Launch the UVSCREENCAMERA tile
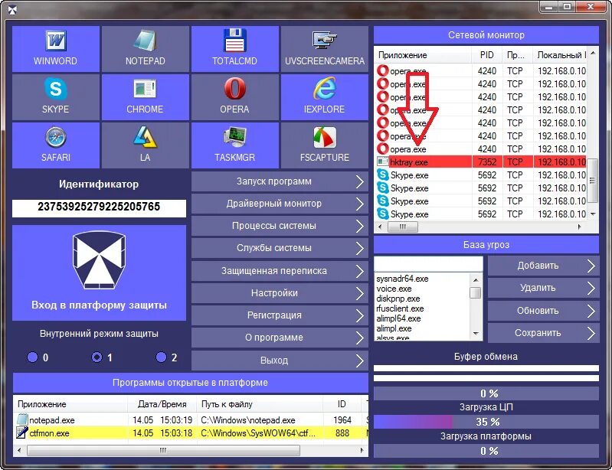The width and height of the screenshot is (612, 470). 324,49
